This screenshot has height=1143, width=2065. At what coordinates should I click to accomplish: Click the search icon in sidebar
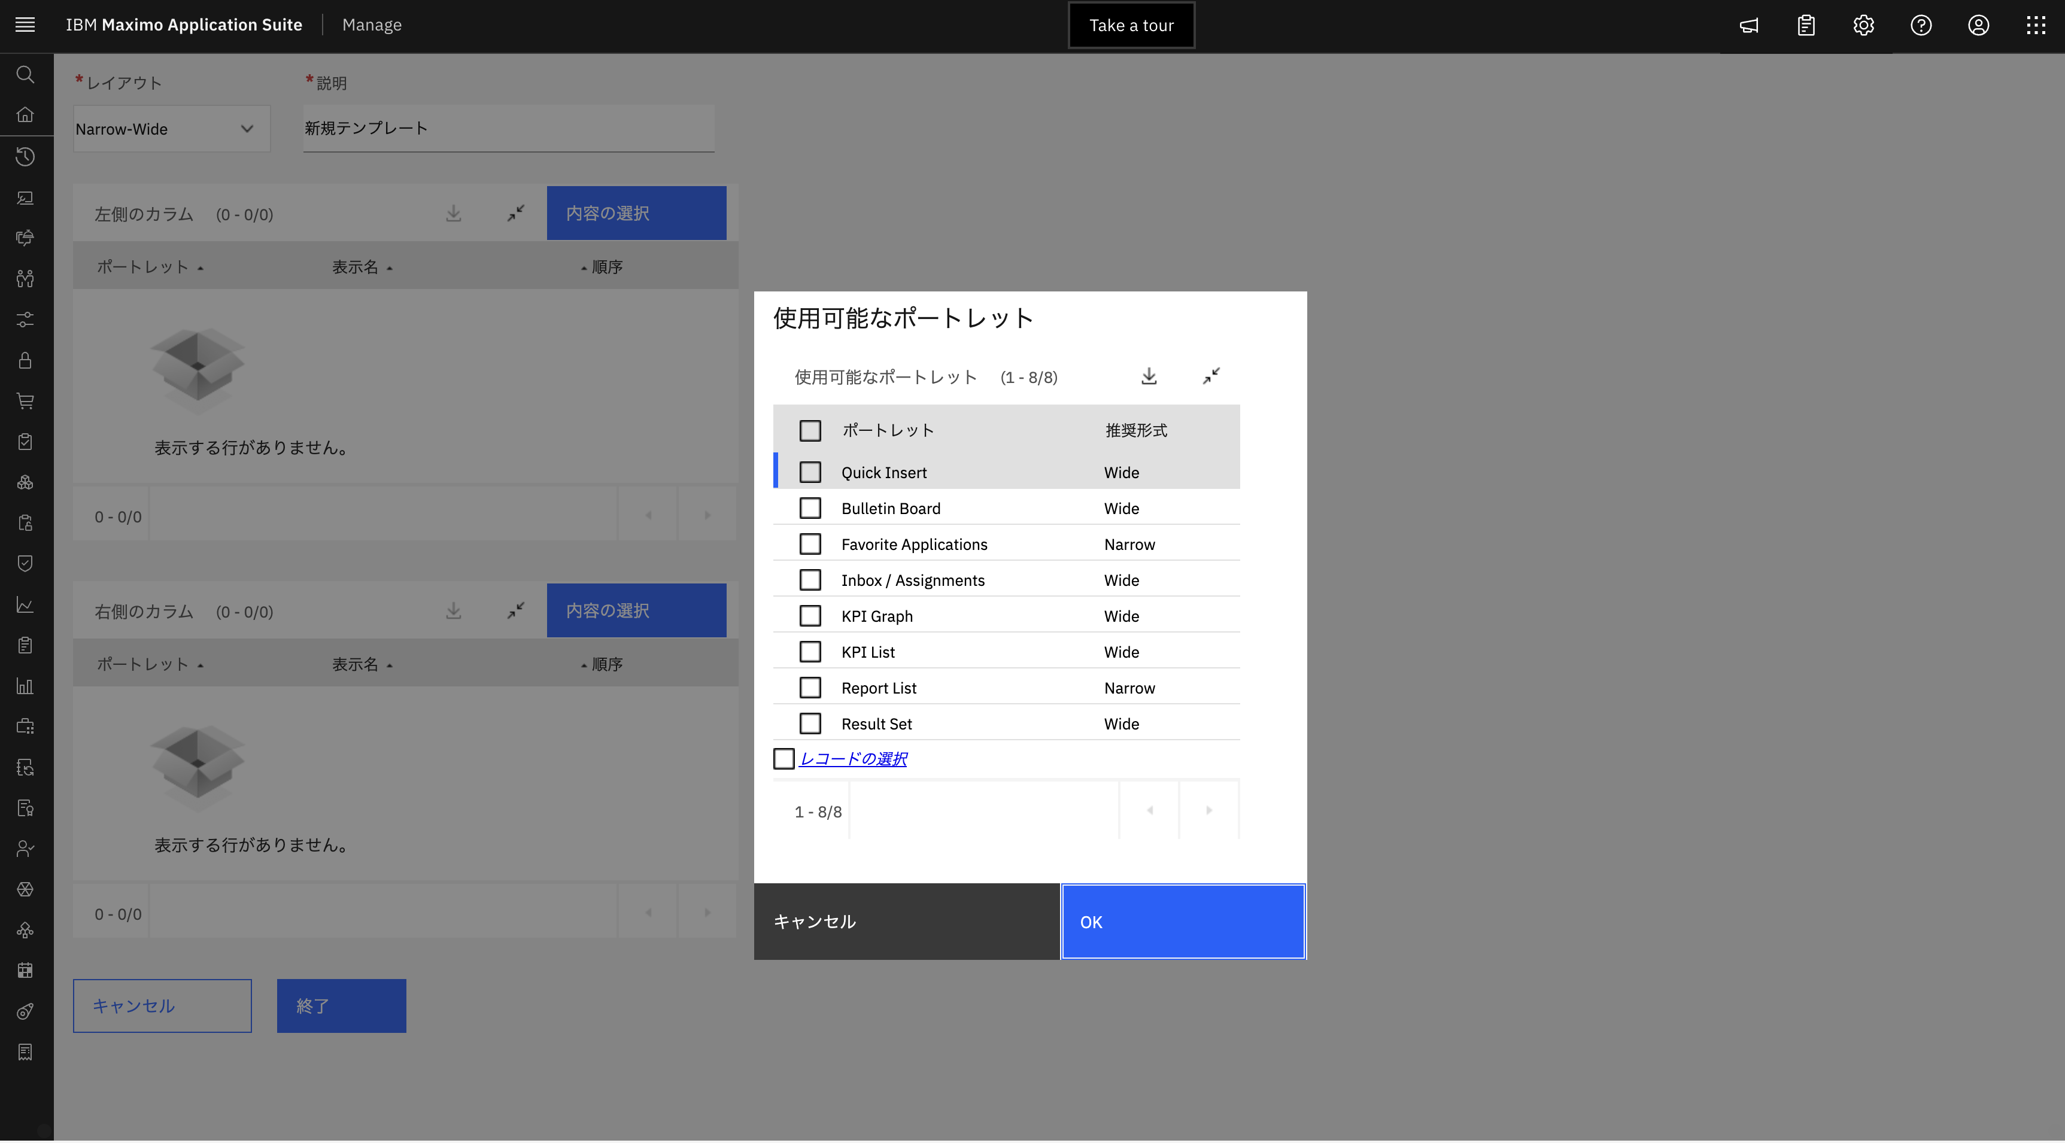26,75
